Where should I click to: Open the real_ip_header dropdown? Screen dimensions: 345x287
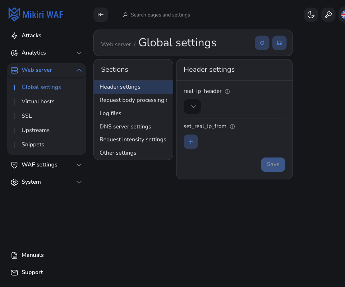(192, 107)
